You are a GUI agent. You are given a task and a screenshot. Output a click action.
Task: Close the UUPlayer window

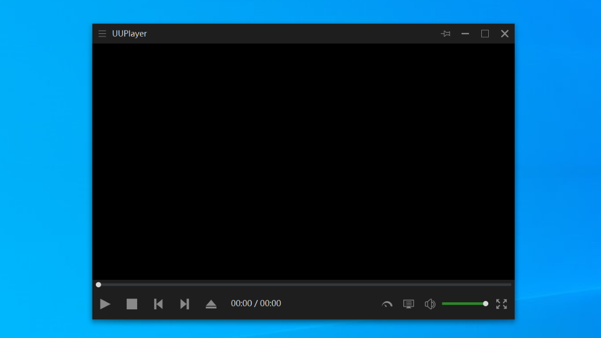[505, 34]
